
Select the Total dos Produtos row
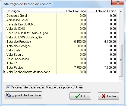pos(60,42)
